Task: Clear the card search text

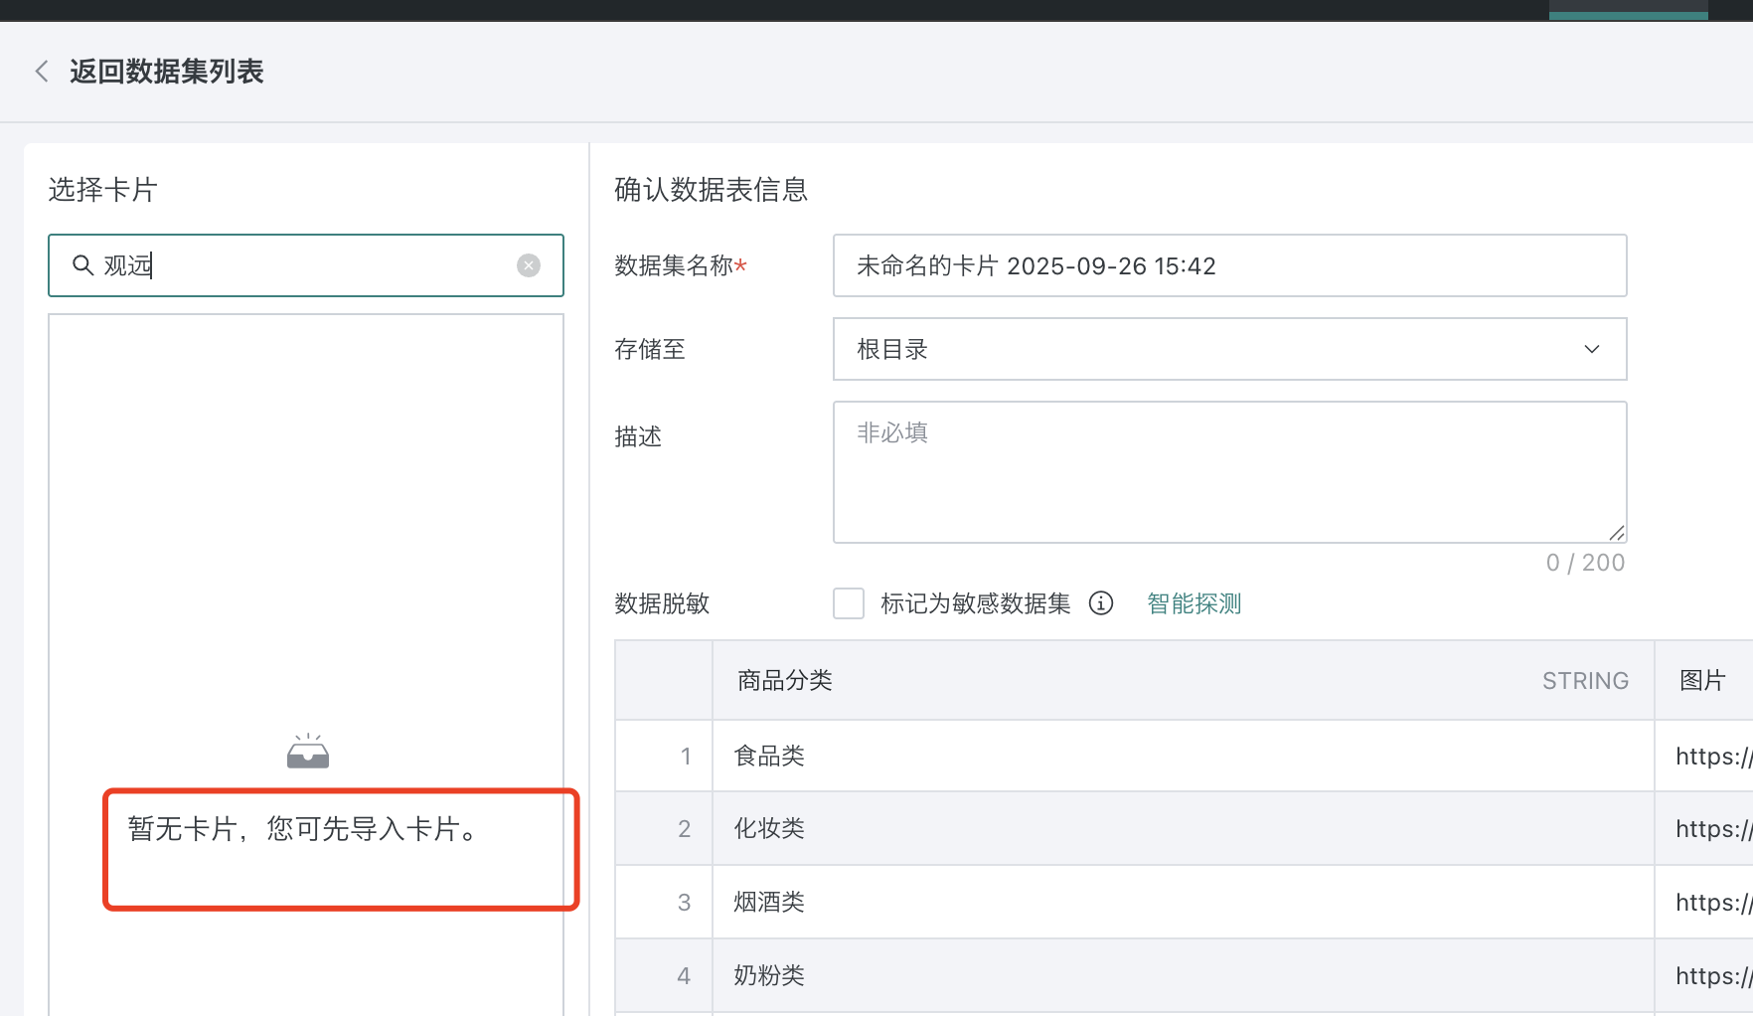Action: pyautogui.click(x=529, y=265)
